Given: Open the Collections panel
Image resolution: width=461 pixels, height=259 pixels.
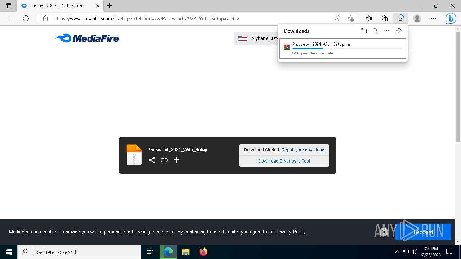Looking at the screenshot, I should pyautogui.click(x=385, y=18).
